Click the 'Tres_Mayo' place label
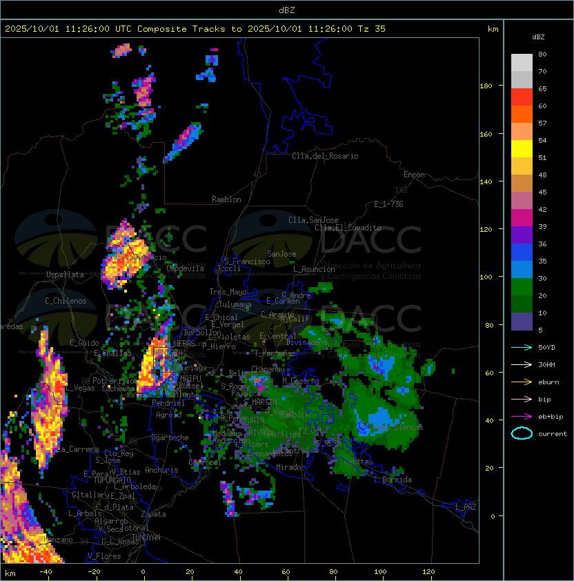Viewport: 574px width, 581px height. 228,292
